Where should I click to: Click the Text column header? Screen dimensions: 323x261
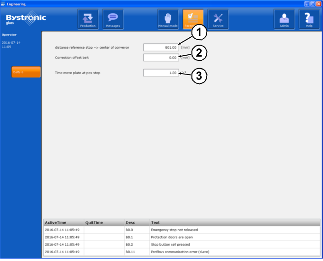[x=235, y=223]
